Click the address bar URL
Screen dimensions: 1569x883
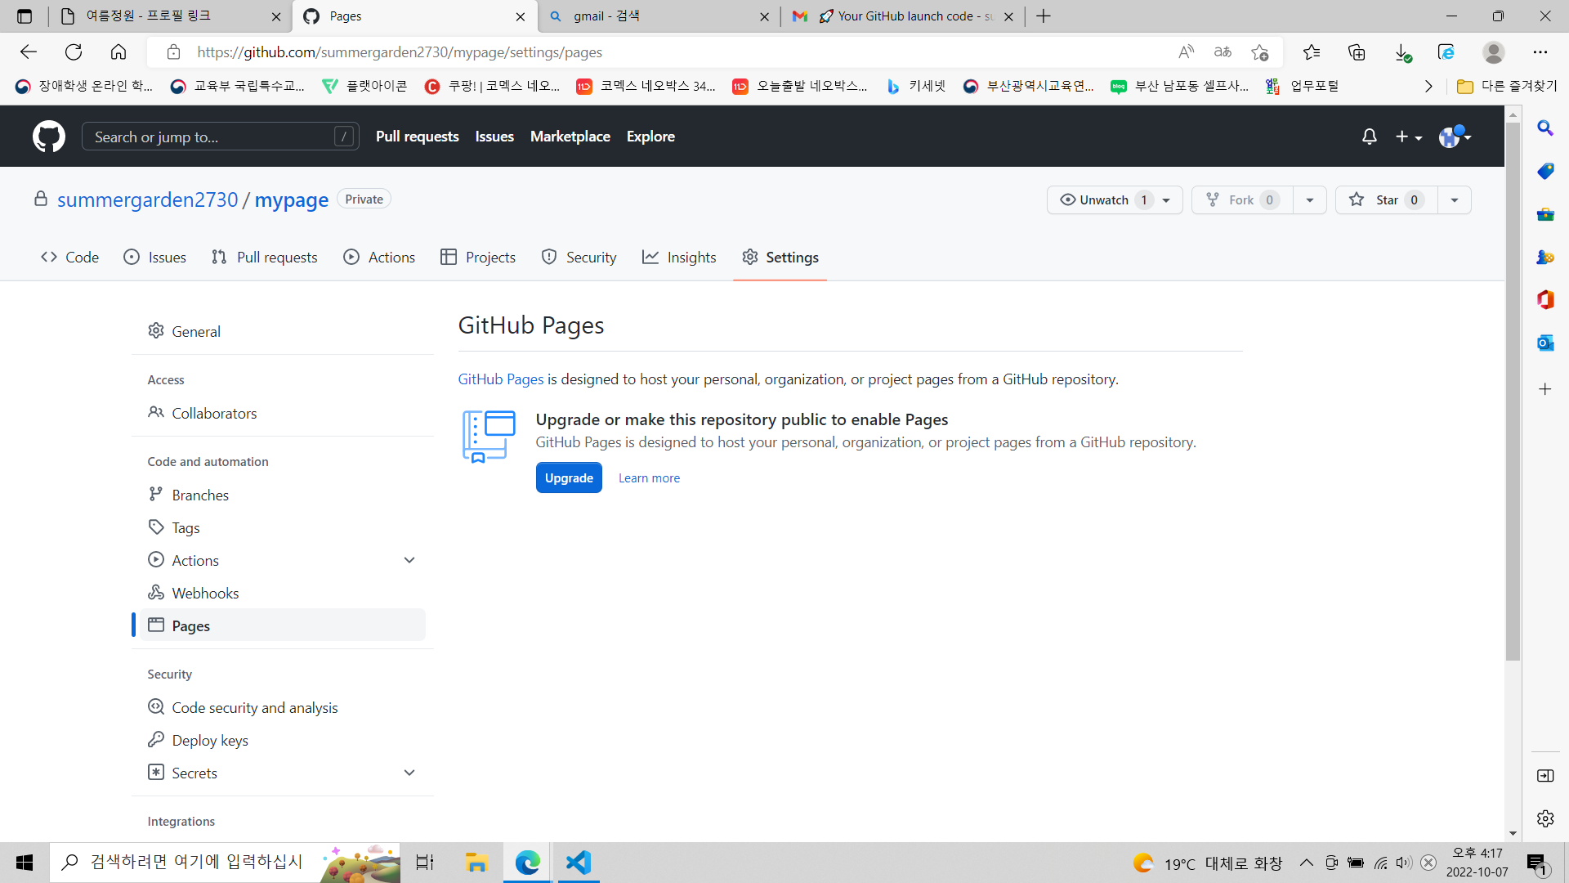400,52
